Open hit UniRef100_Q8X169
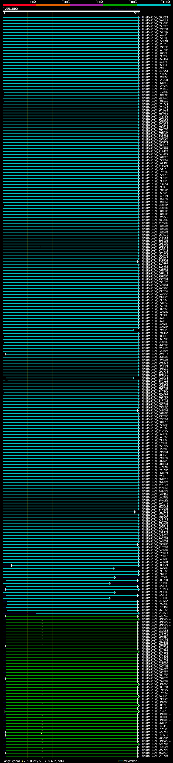Image resolution: width=173 pixels, height=763 pixels. [x=155, y=649]
